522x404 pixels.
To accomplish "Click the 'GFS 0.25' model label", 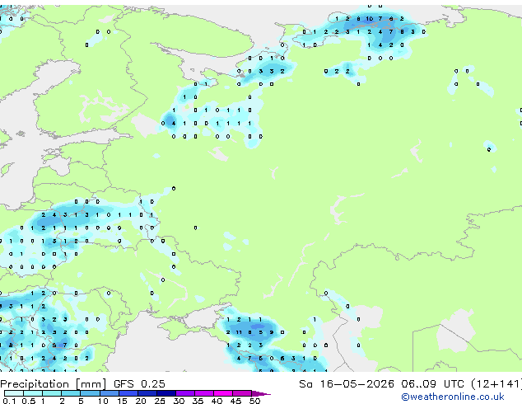I will click(139, 384).
